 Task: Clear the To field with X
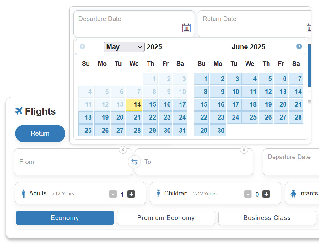(x=244, y=150)
